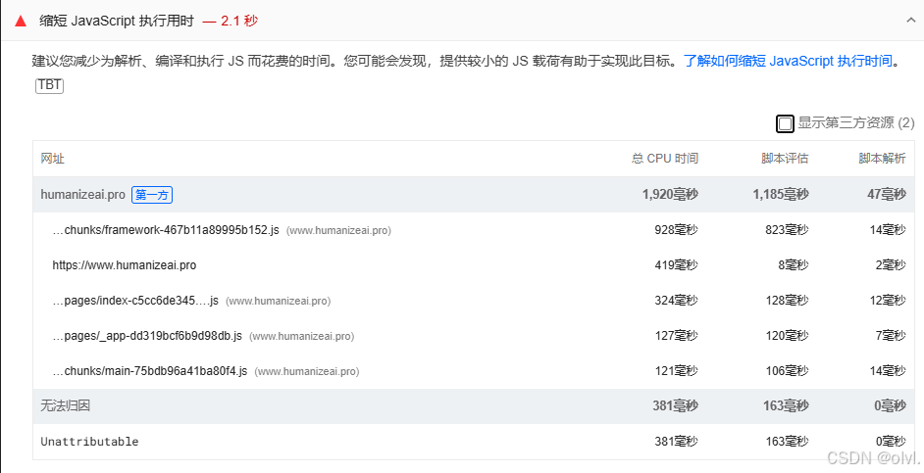Image resolution: width=924 pixels, height=473 pixels.
Task: Click the 网址 column header
Action: point(52,159)
